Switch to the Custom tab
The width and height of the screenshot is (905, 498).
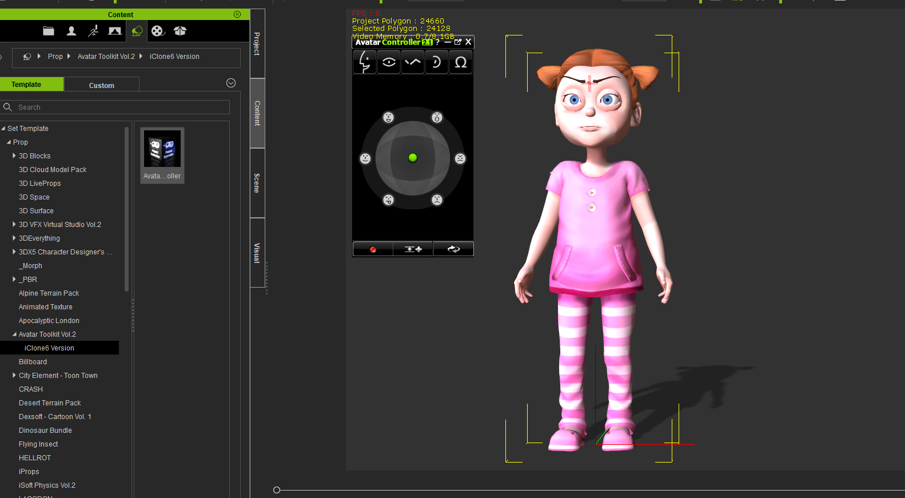pos(102,85)
